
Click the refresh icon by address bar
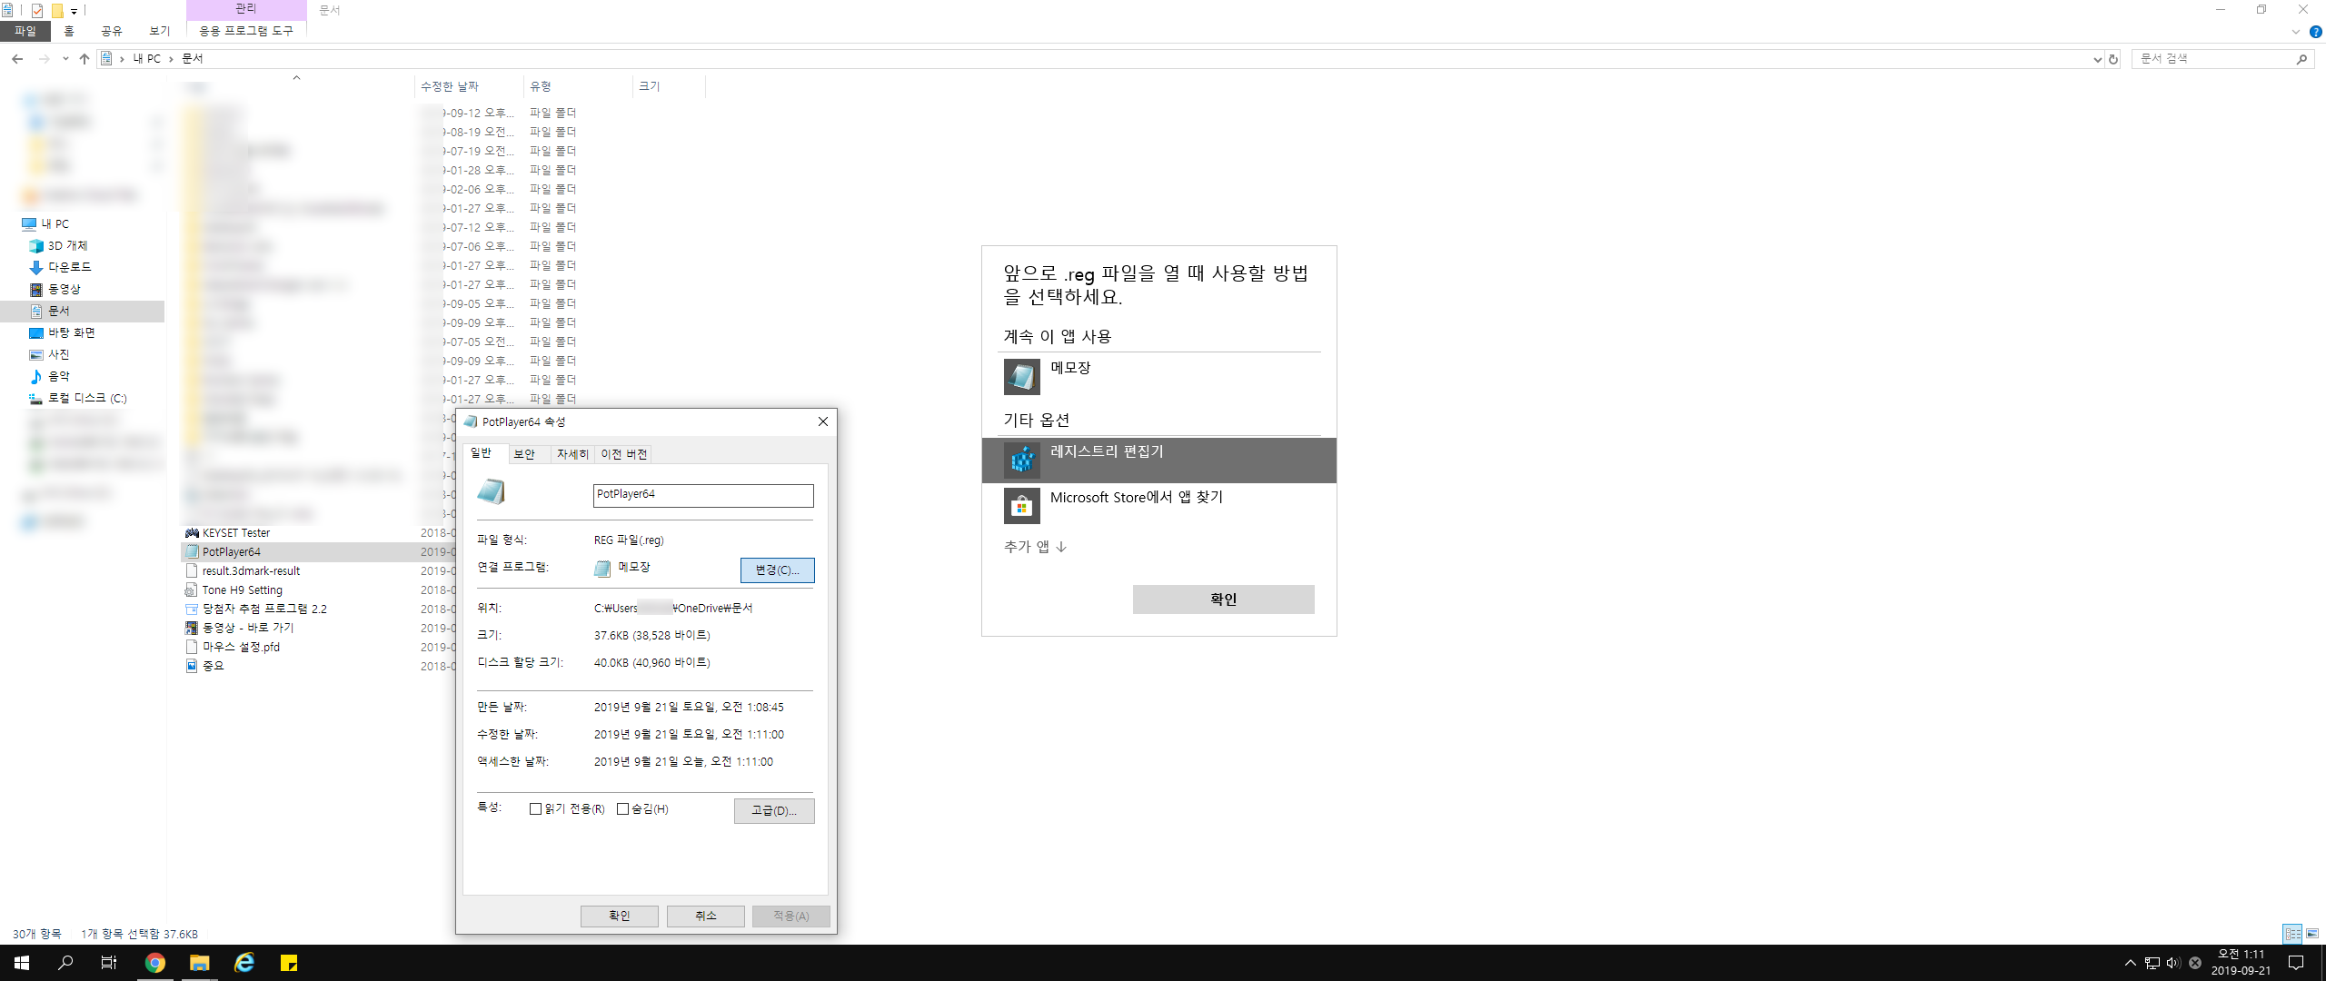pyautogui.click(x=2113, y=59)
